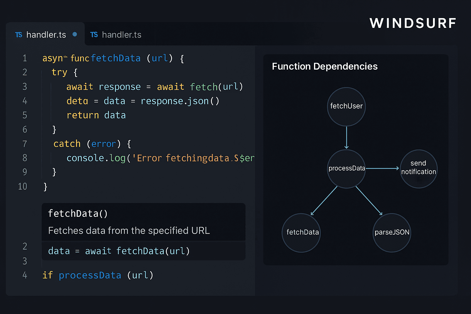Select the processData node in the dependency graph
This screenshot has width=471, height=314.
(x=347, y=168)
